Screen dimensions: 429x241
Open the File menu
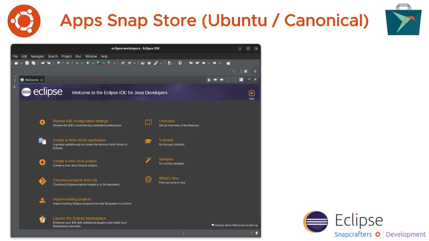[x=15, y=56]
